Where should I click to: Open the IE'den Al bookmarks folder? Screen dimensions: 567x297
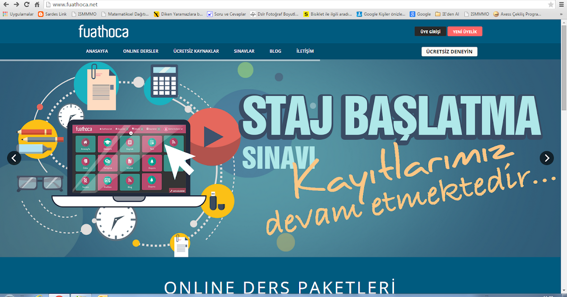[x=447, y=14]
